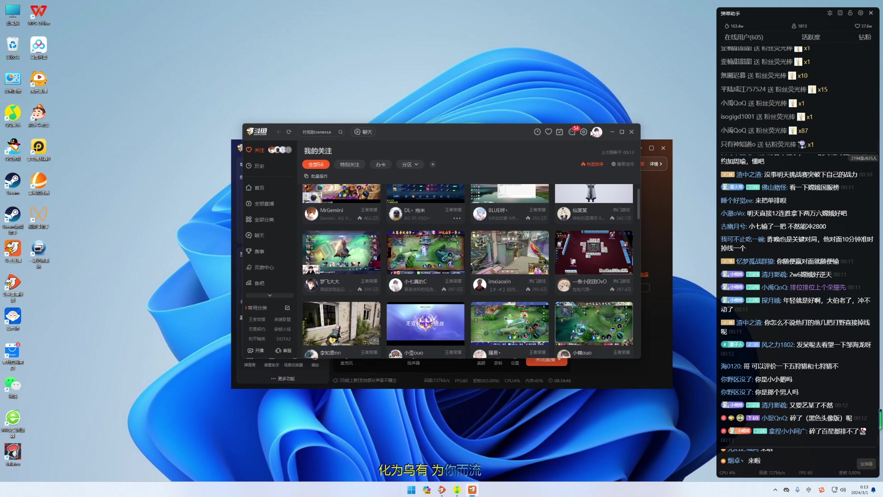
Task: Open the history clock icon in Douyu header
Action: 537,132
